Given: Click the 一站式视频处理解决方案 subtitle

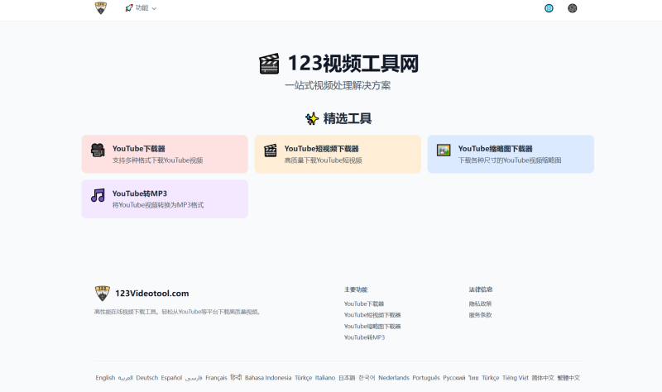Looking at the screenshot, I should point(338,86).
